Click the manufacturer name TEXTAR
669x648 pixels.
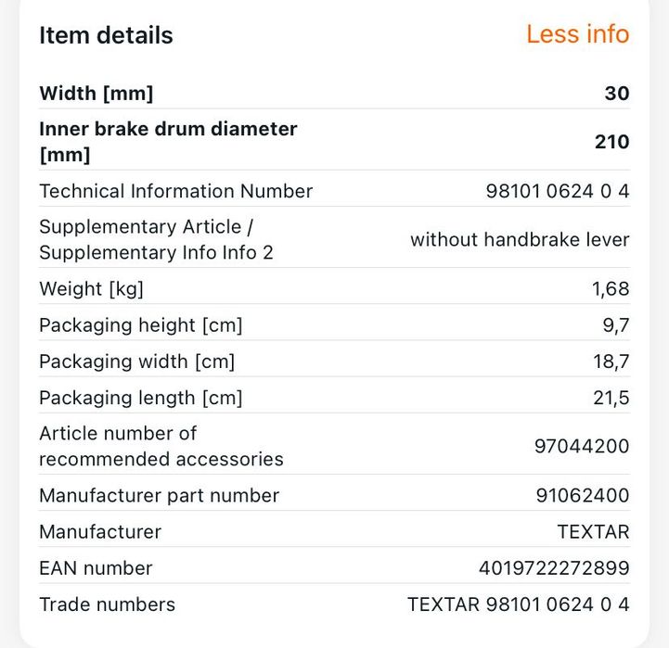[593, 531]
